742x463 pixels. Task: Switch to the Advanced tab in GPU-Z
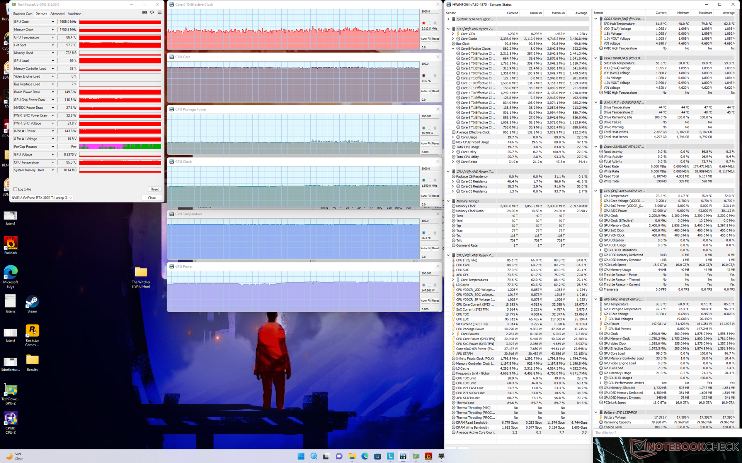tap(57, 14)
